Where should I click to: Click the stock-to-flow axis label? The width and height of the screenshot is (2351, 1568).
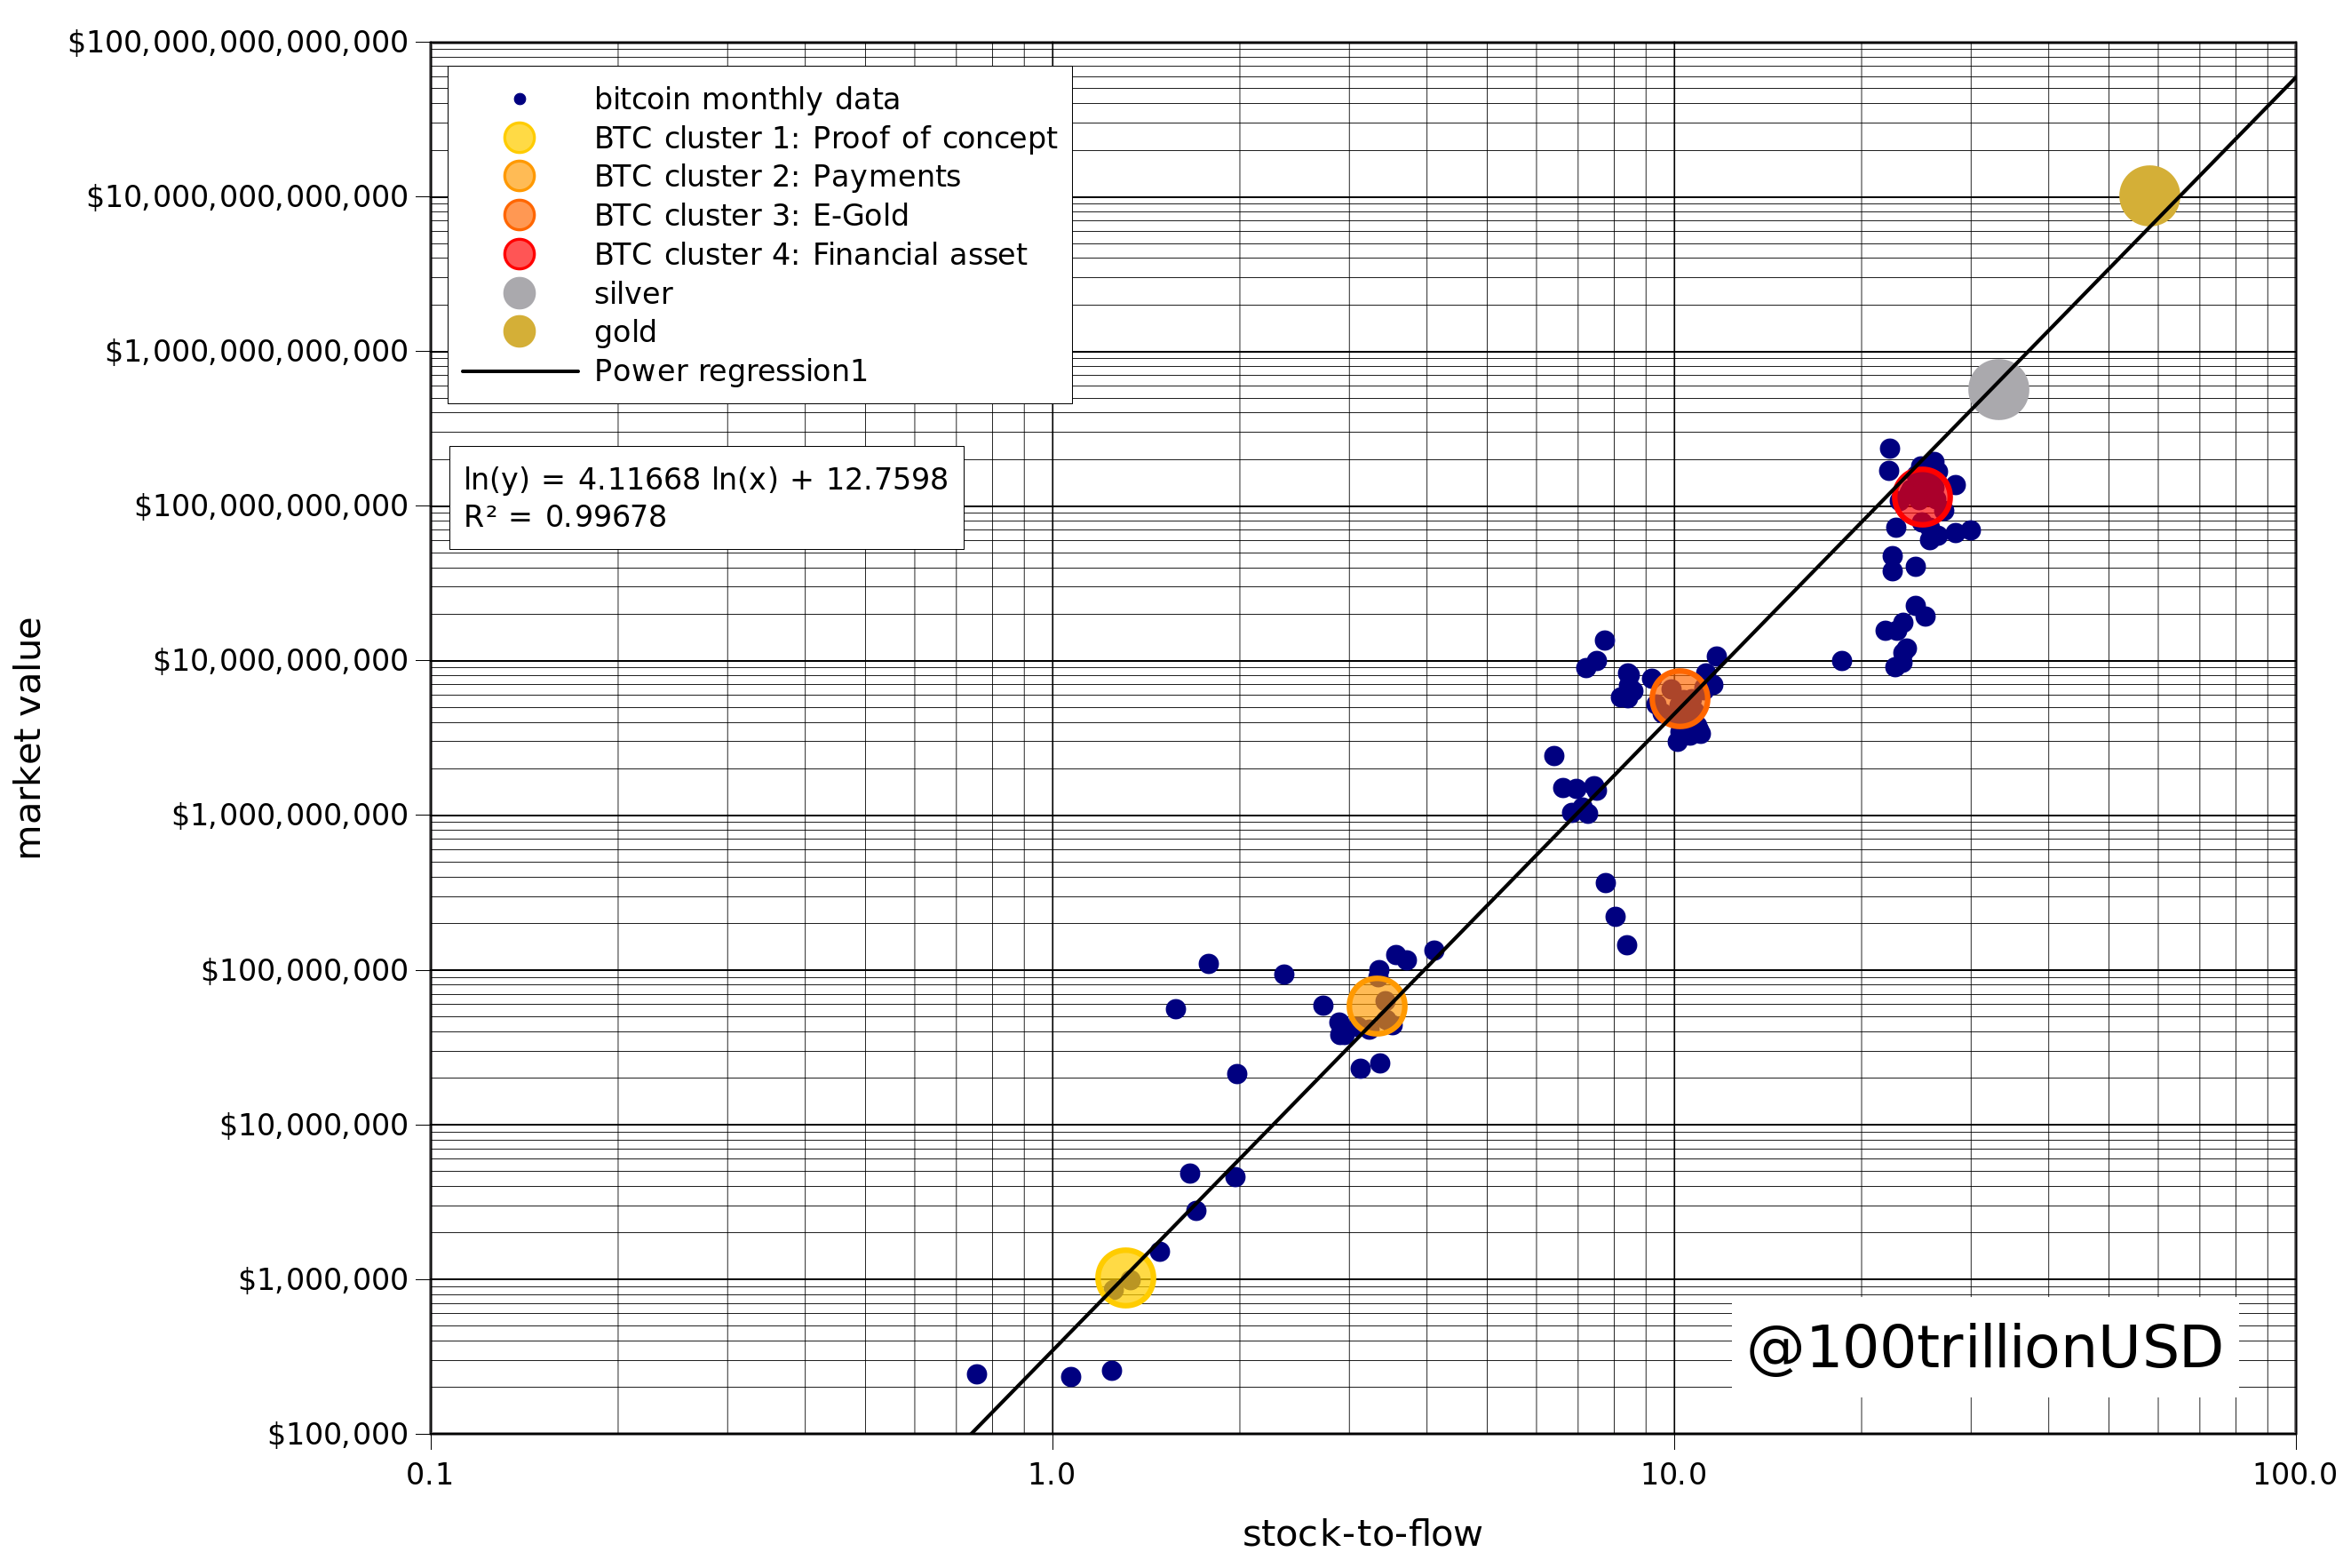click(x=1362, y=1534)
